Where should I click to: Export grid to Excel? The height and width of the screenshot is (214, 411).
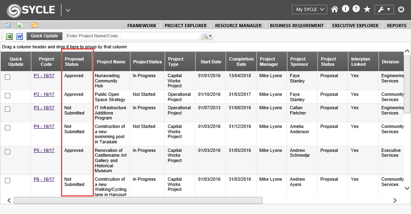(9, 36)
